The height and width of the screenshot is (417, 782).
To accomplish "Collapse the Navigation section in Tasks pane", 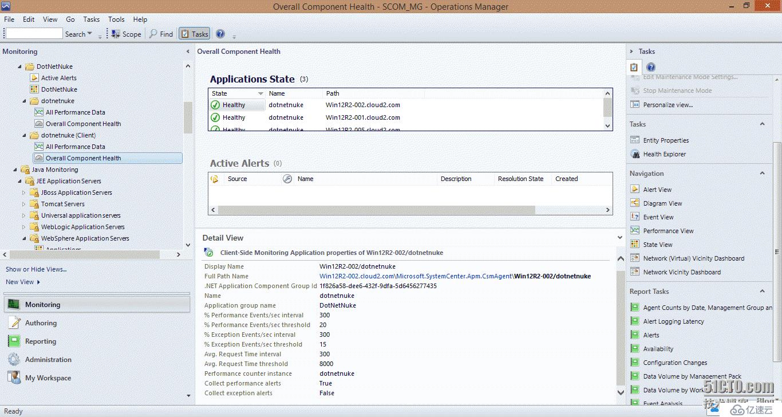I will tap(762, 174).
